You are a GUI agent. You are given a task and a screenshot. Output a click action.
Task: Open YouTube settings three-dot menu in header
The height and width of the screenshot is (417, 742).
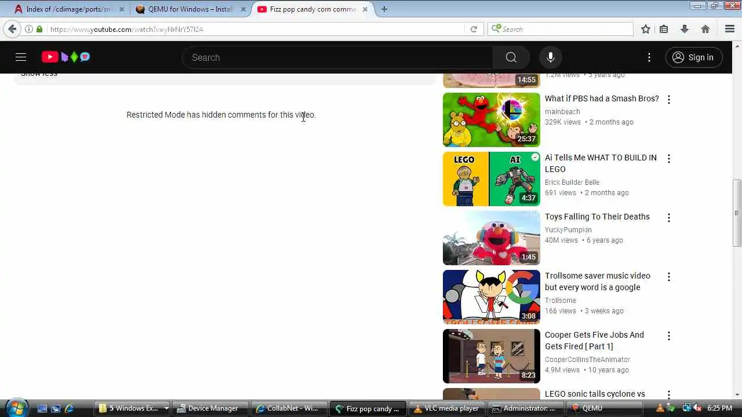pos(649,57)
